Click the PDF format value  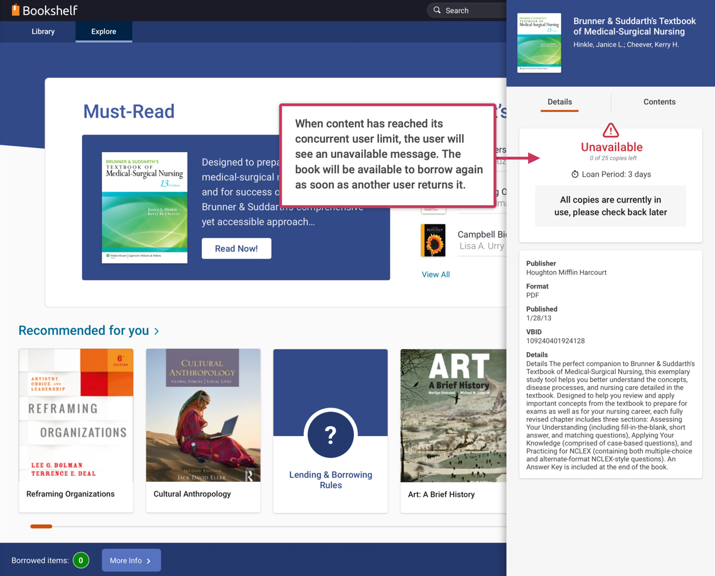coord(532,296)
